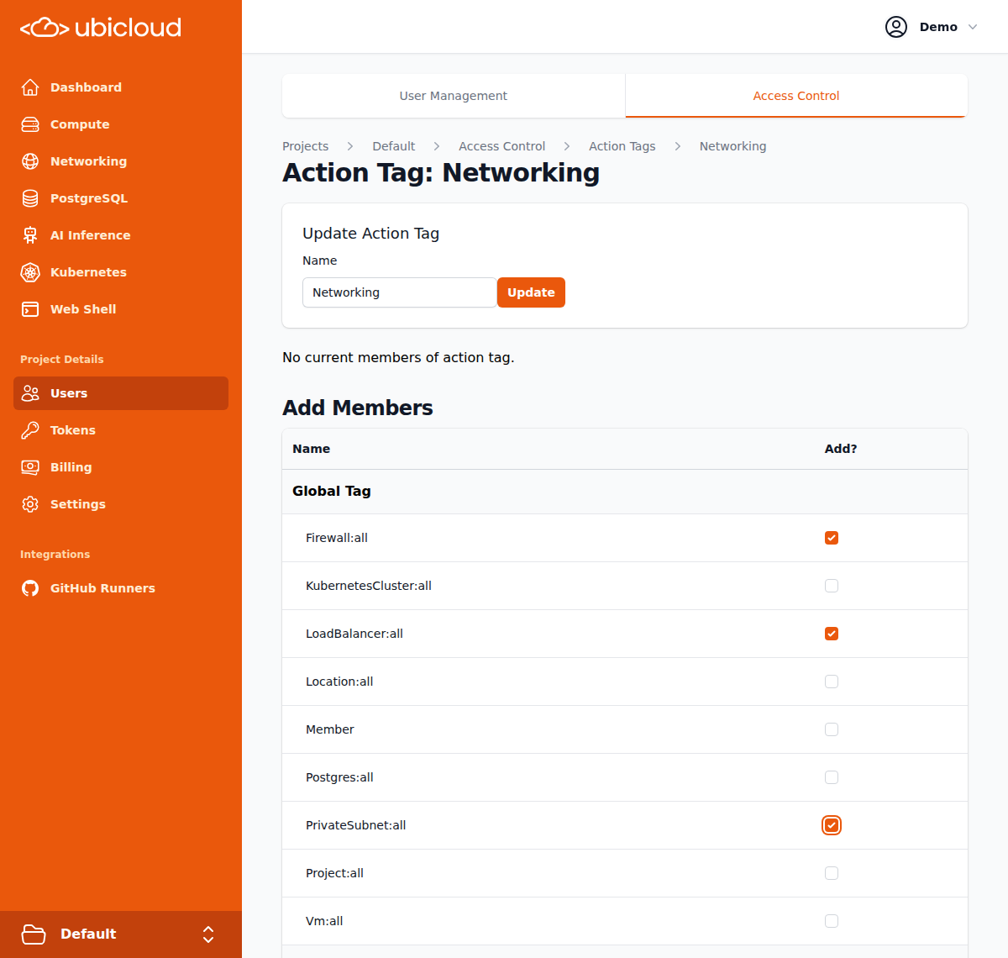Click the Update button

pos(531,292)
